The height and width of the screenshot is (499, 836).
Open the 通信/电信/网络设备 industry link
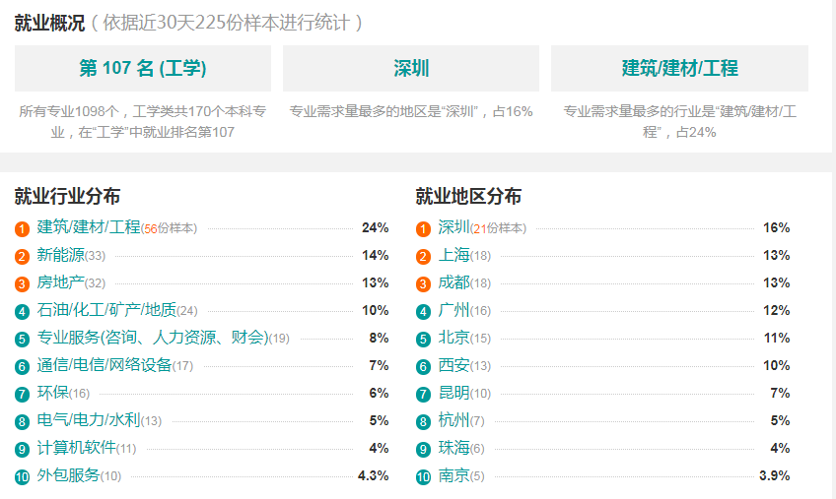tap(104, 365)
